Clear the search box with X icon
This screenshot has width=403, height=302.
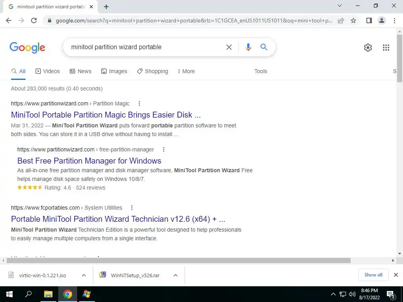229,47
